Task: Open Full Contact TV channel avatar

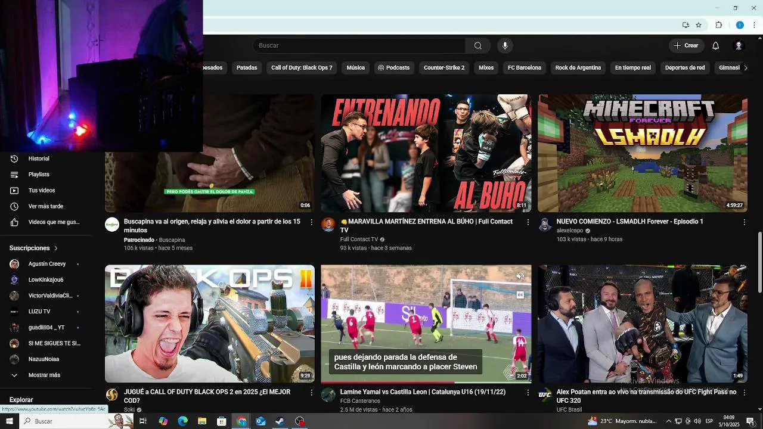Action: click(x=328, y=225)
